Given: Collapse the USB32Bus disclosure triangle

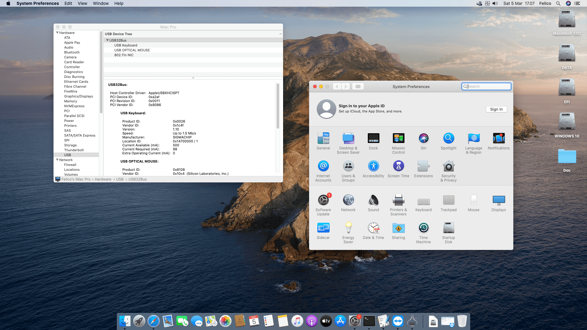Looking at the screenshot, I should click(x=108, y=40).
